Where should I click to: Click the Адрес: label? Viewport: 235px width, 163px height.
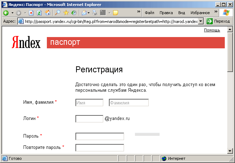pos(9,21)
